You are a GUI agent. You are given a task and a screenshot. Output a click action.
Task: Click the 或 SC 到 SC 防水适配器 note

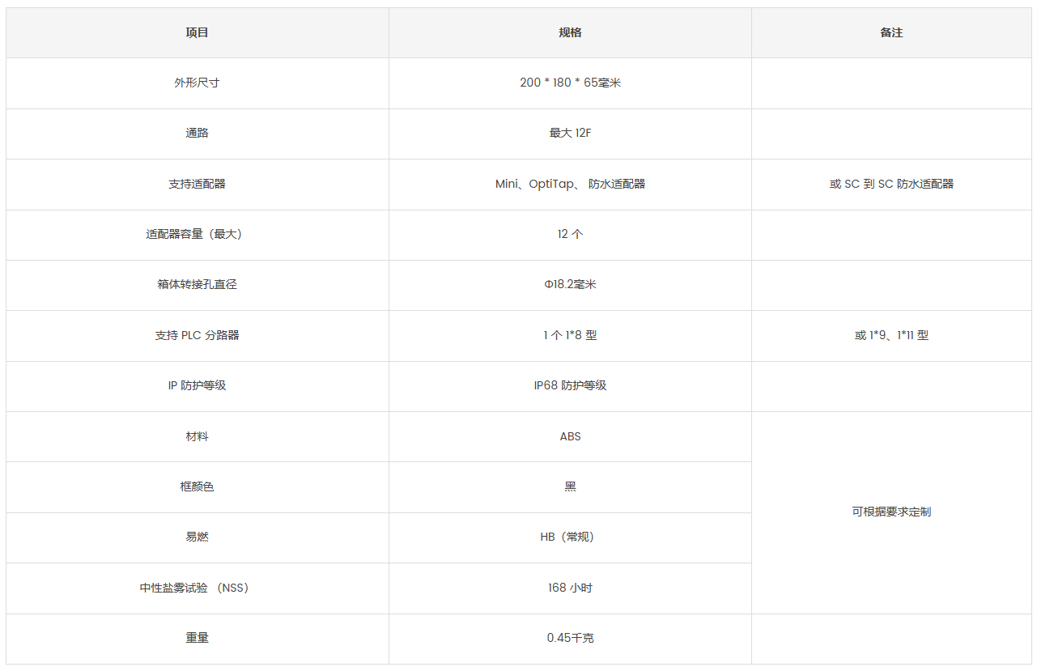pos(891,185)
